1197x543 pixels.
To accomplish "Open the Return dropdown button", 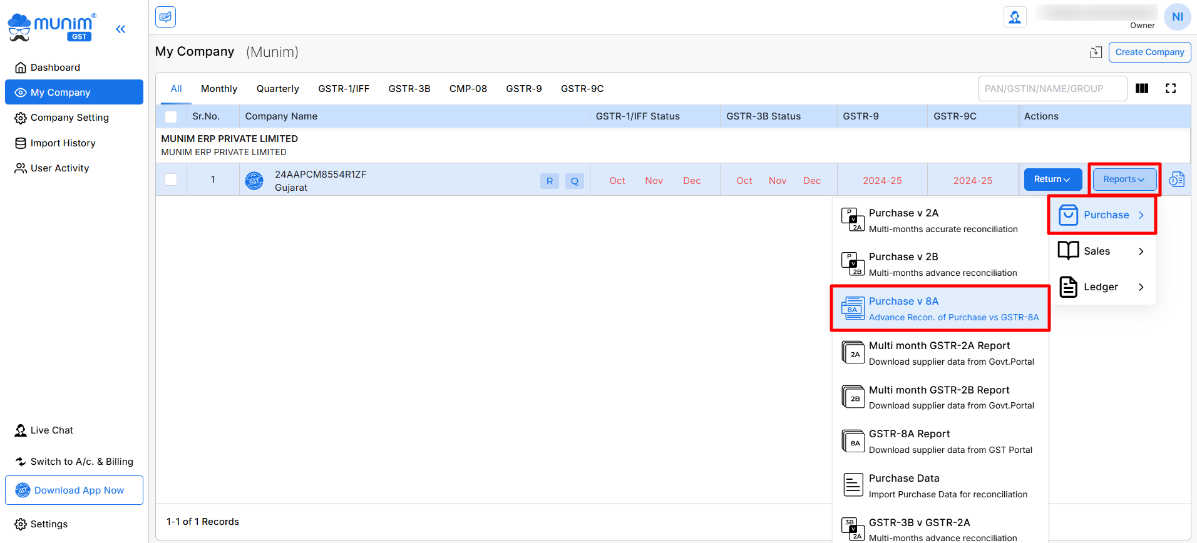I will (1052, 180).
